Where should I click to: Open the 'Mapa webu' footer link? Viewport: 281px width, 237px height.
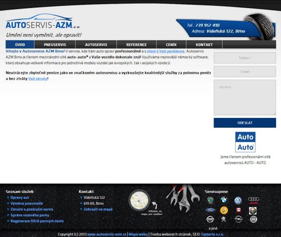click(x=138, y=234)
